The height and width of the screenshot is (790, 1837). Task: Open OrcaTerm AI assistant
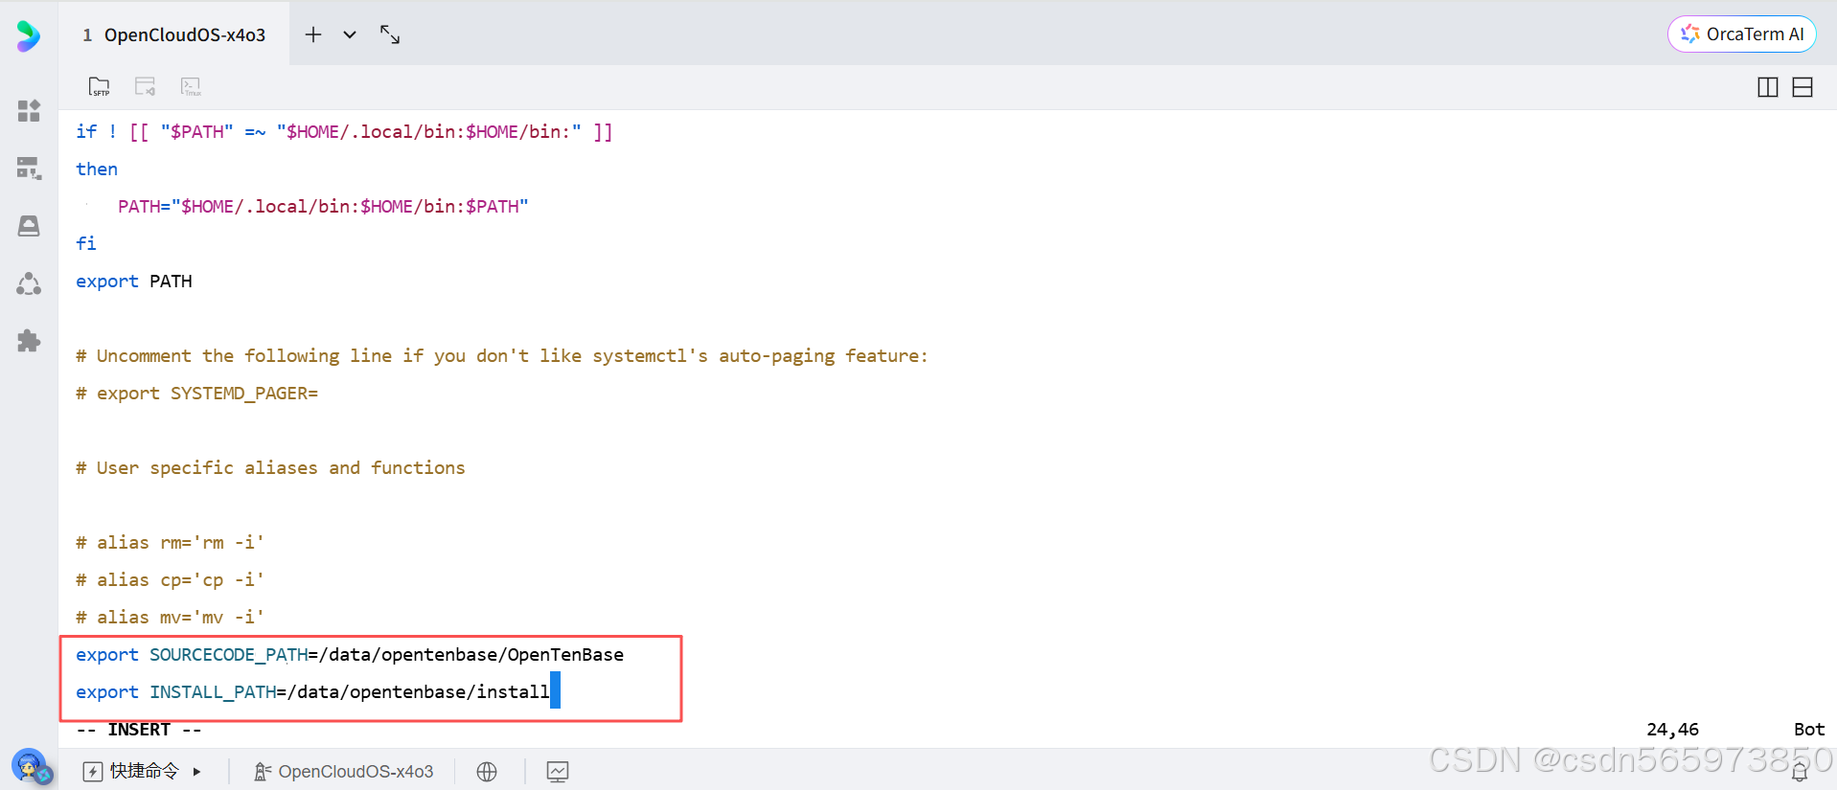pos(1741,34)
